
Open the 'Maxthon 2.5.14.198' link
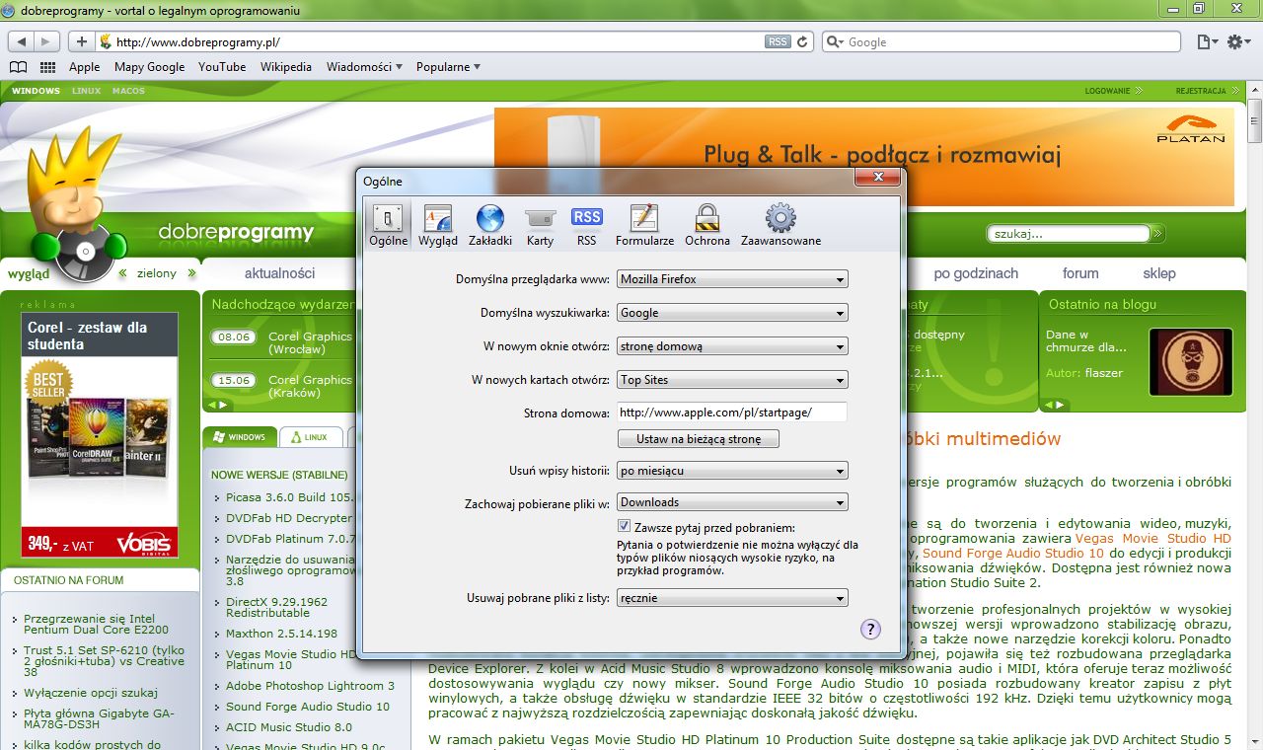point(281,634)
